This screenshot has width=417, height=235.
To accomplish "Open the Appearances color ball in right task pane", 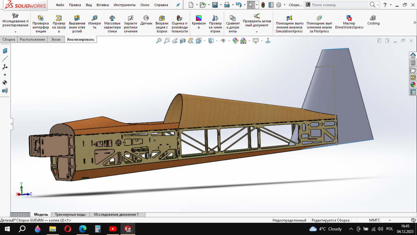I will coord(413,85).
